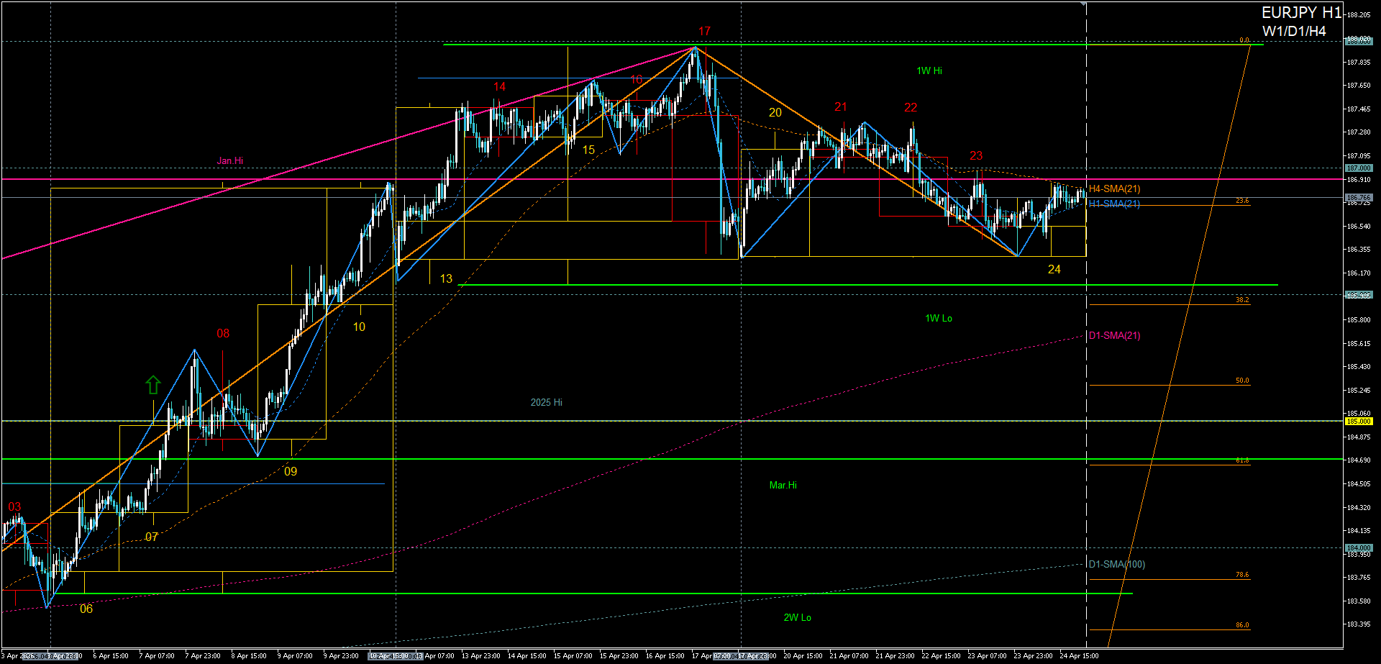The image size is (1381, 664).
Task: Select the red wave label 17
Action: [x=704, y=32]
